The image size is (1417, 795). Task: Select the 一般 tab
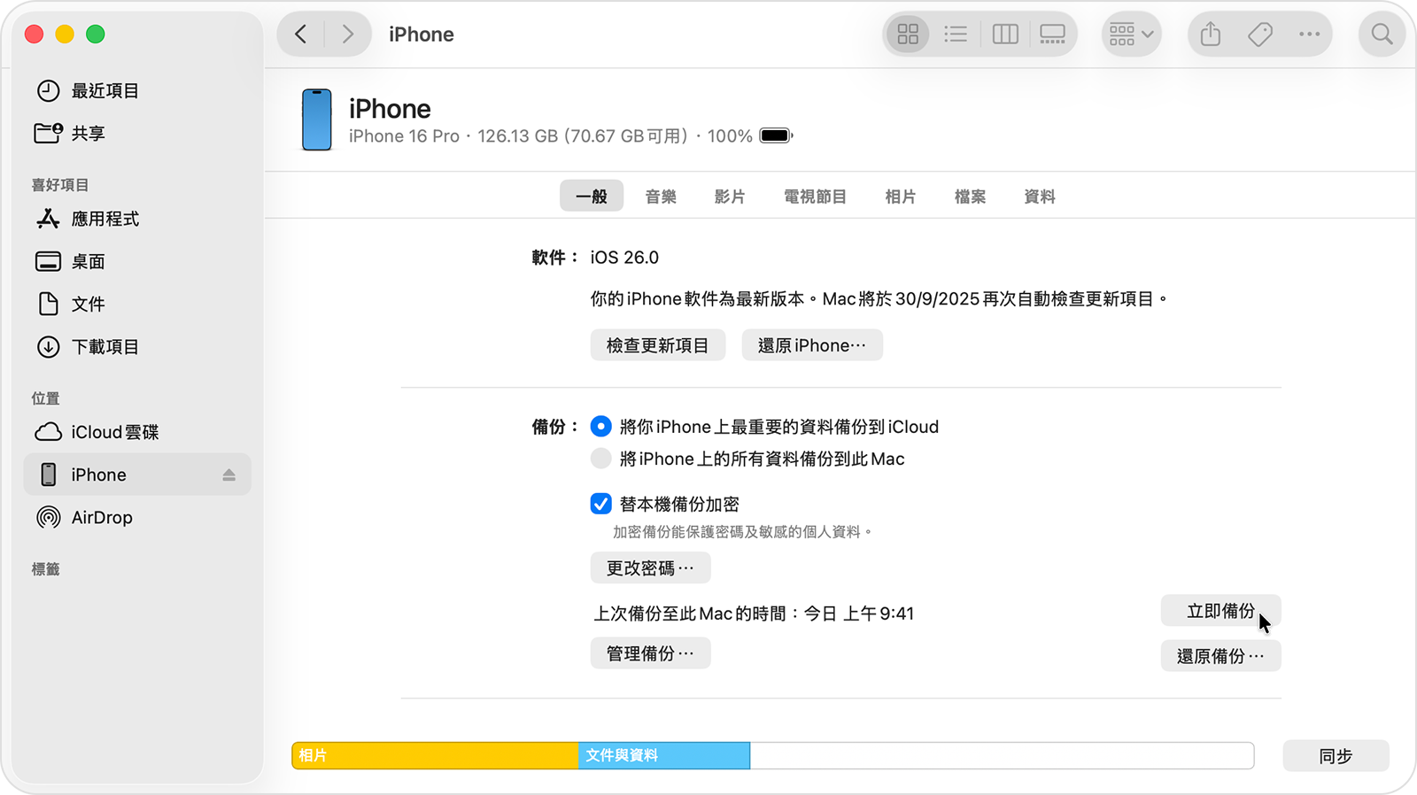pyautogui.click(x=592, y=197)
